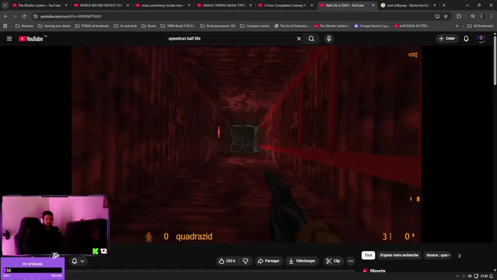Open FIGMA ad facebook bookmark folder
The height and width of the screenshot is (280, 497).
tap(92, 26)
